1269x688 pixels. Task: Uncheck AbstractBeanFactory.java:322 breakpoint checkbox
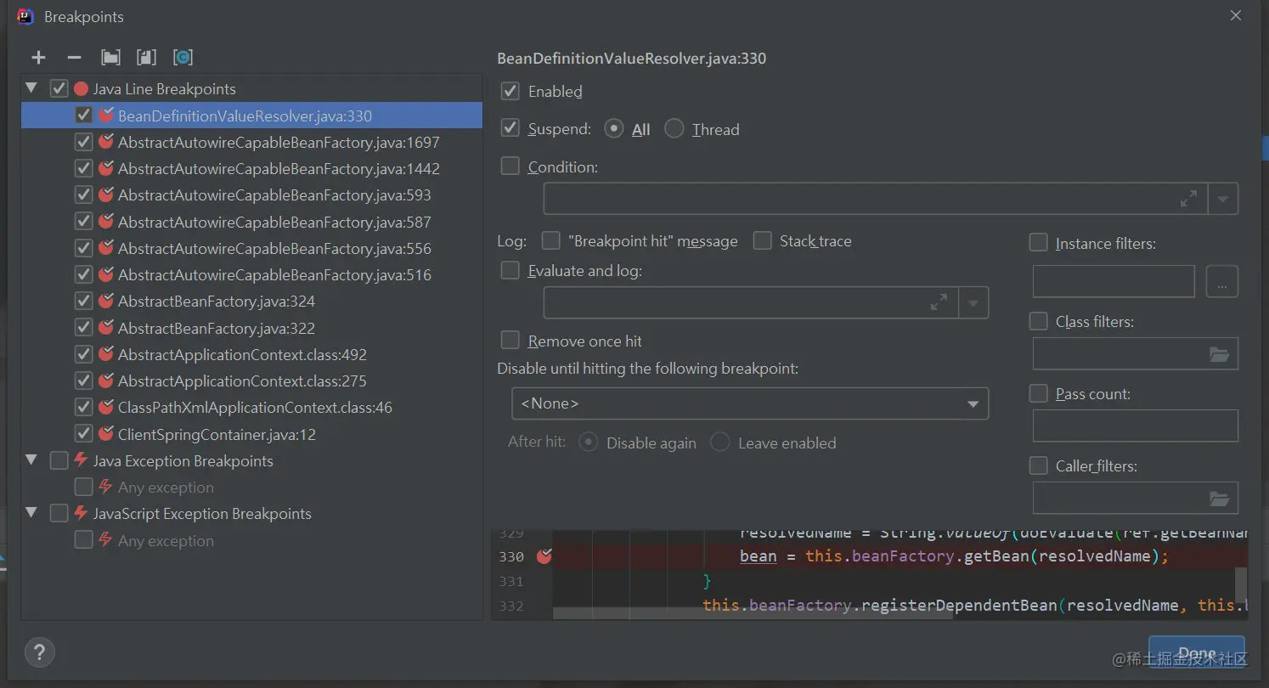83,328
